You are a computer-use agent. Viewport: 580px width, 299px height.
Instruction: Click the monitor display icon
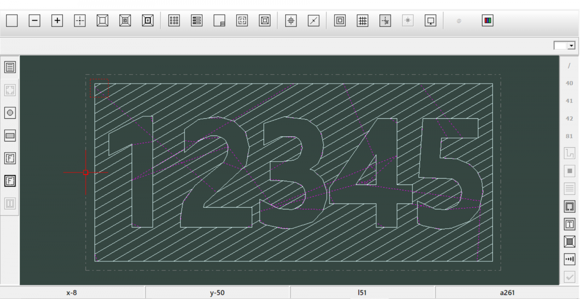pos(431,21)
